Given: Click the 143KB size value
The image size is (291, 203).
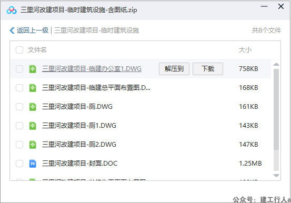Looking at the screenshot, I should tap(248, 126).
